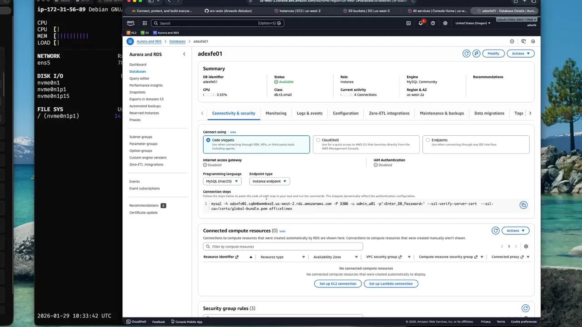Refresh Connected compute resources list

pyautogui.click(x=496, y=231)
